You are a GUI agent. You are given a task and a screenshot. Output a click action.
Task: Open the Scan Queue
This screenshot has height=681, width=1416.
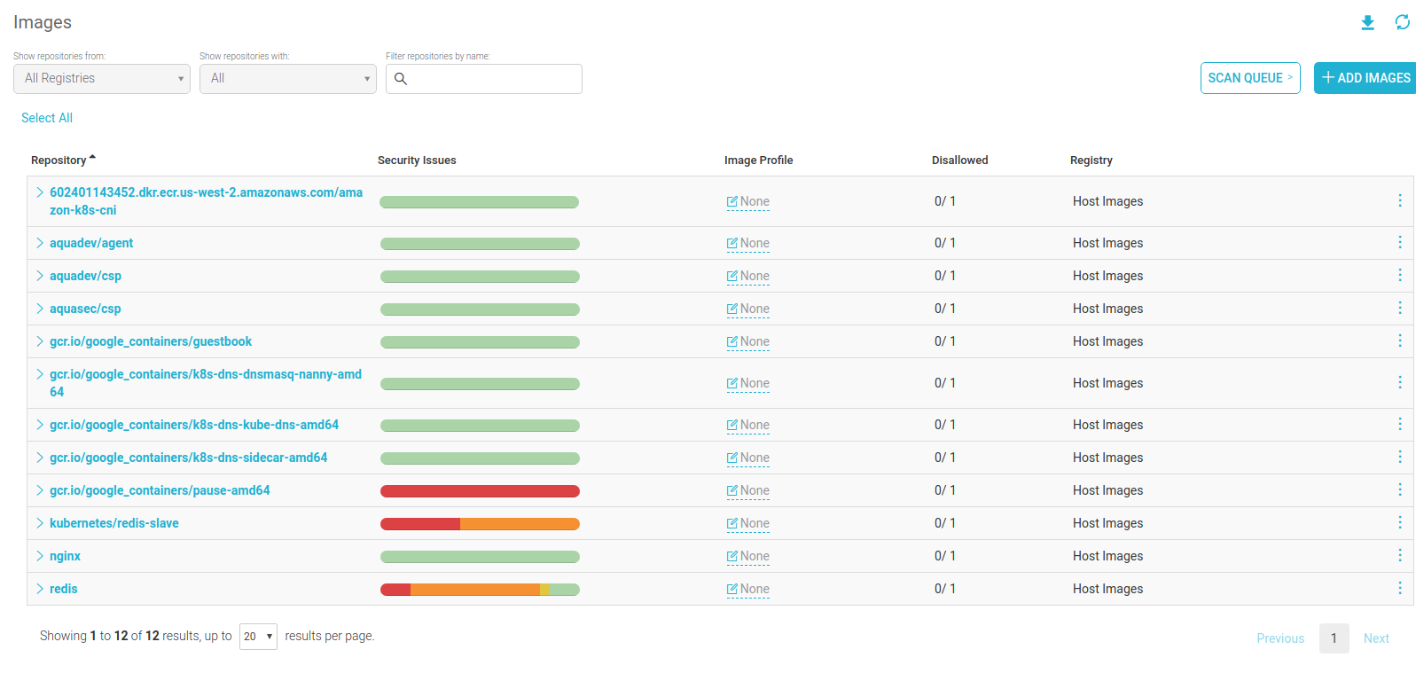[1250, 78]
